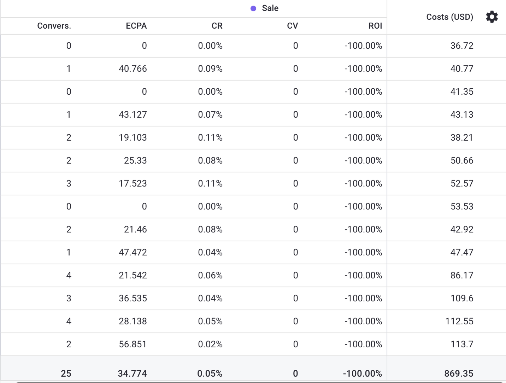Screen dimensions: 506x383
Task: Select the 56.851 ECPA value
Action: (133, 344)
